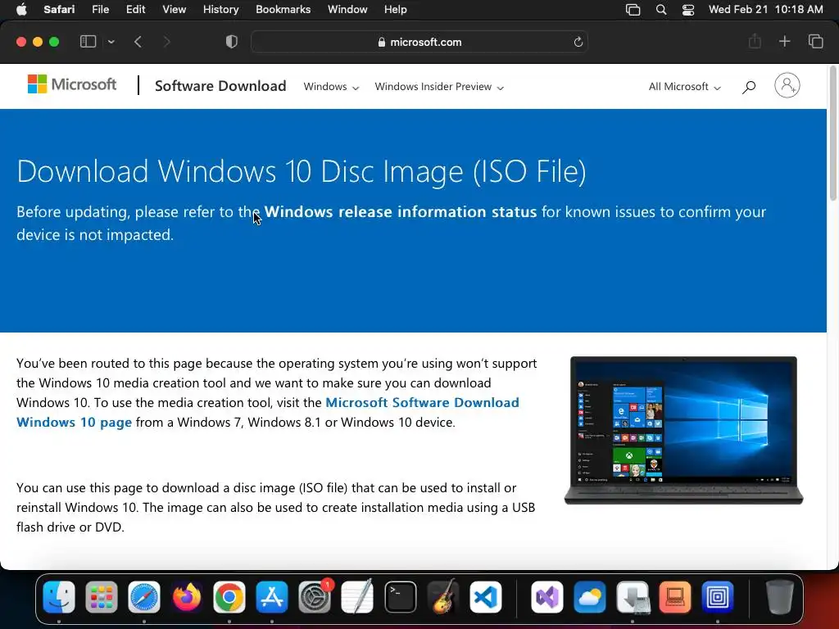Expand the All Microsoft dropdown
The image size is (839, 629).
[684, 87]
